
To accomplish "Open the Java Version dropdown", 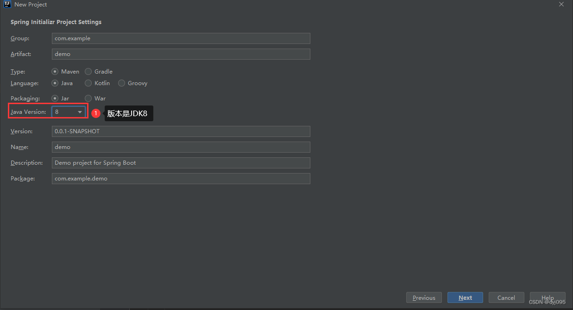I will (x=69, y=112).
